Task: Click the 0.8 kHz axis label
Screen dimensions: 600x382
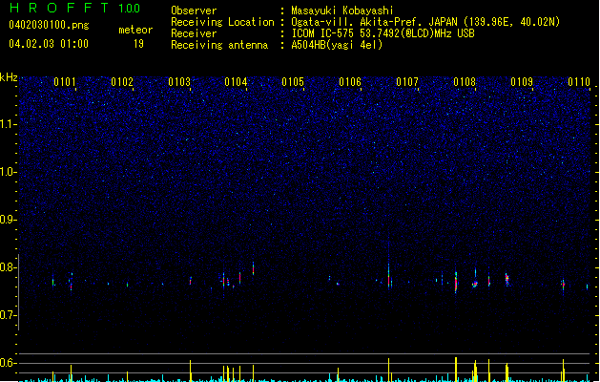Action: point(9,267)
